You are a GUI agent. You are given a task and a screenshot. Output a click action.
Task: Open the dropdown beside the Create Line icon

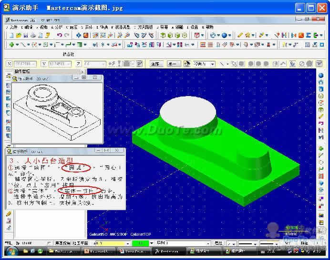pos(29,45)
